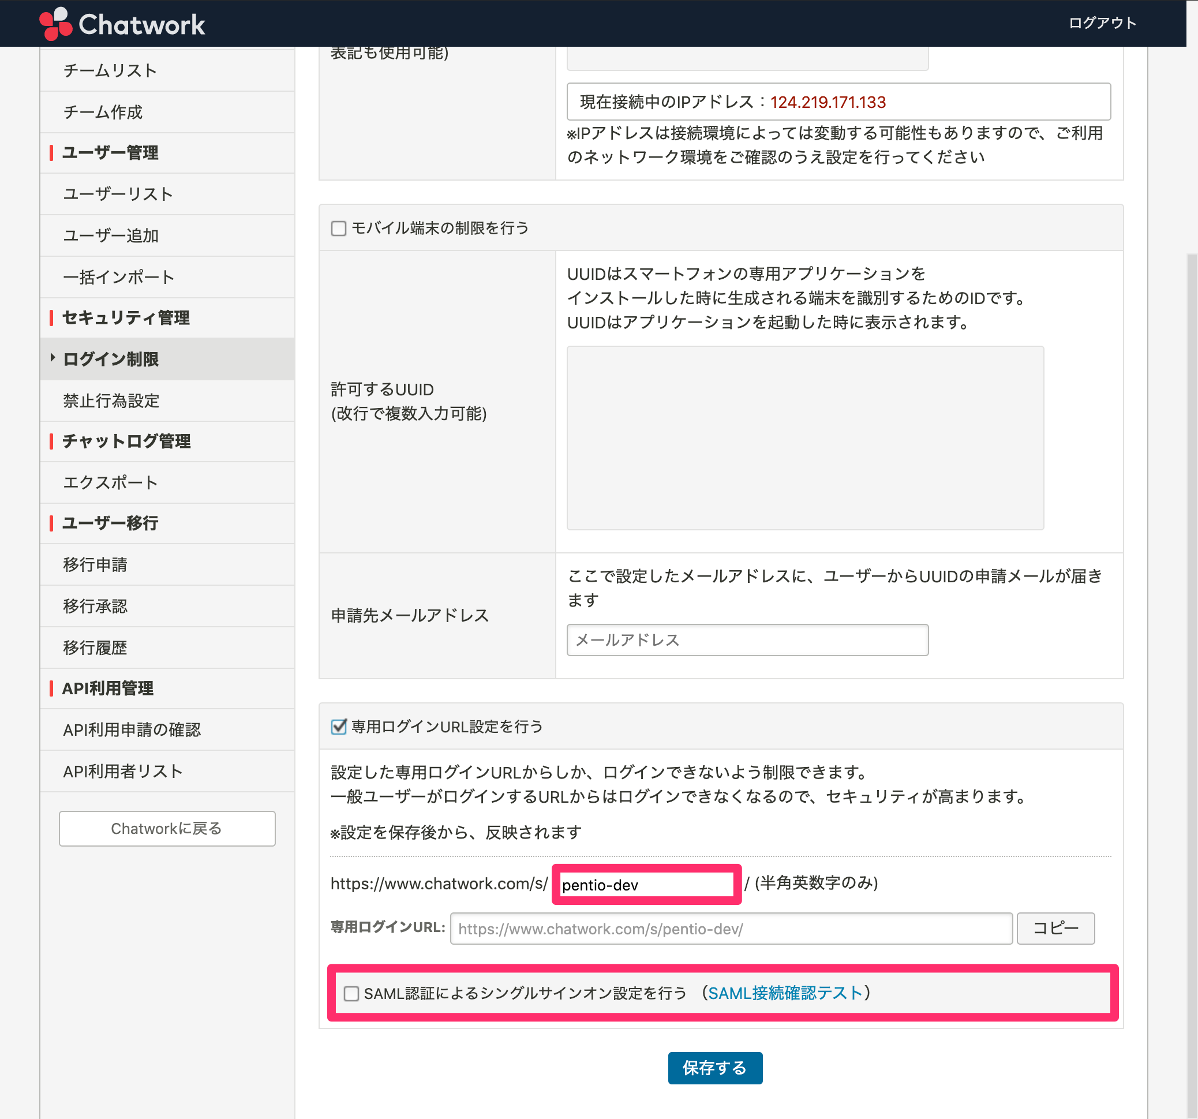Screen dimensions: 1198x1119
Task: Click the Chatwork logo icon
Action: pyautogui.click(x=55, y=24)
